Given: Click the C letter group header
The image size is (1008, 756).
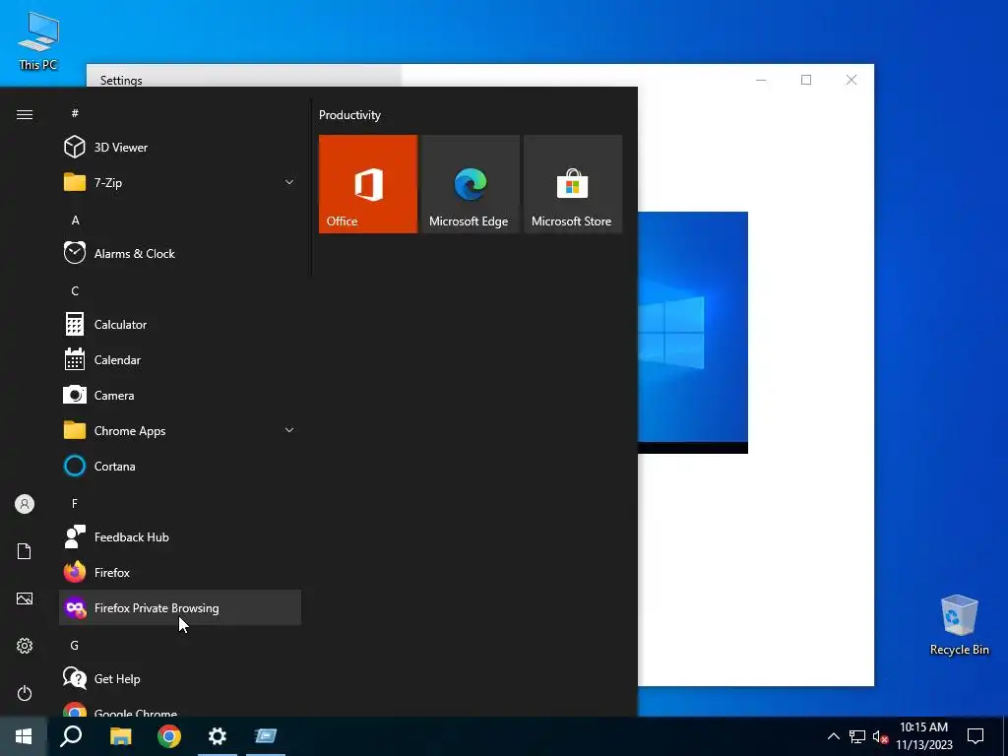Looking at the screenshot, I should click(75, 290).
